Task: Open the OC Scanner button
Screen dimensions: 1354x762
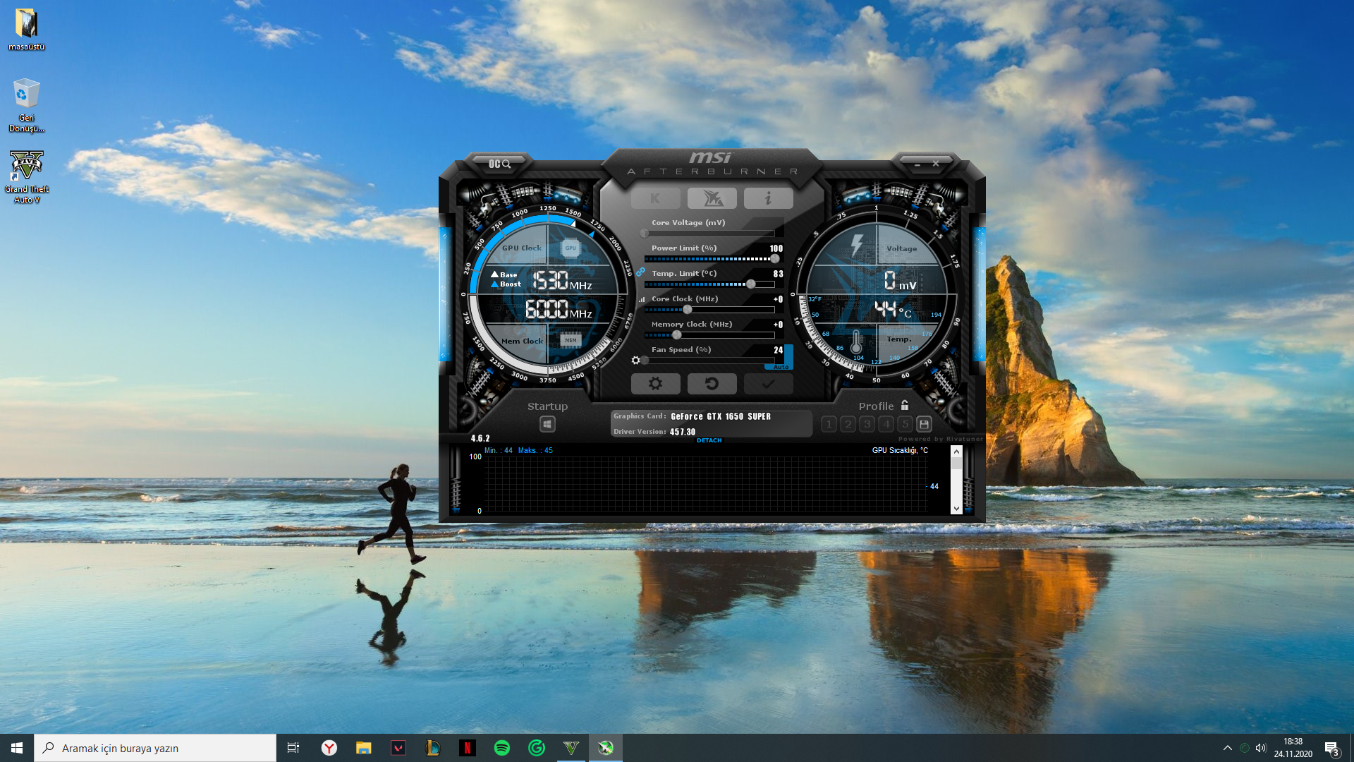Action: click(499, 164)
